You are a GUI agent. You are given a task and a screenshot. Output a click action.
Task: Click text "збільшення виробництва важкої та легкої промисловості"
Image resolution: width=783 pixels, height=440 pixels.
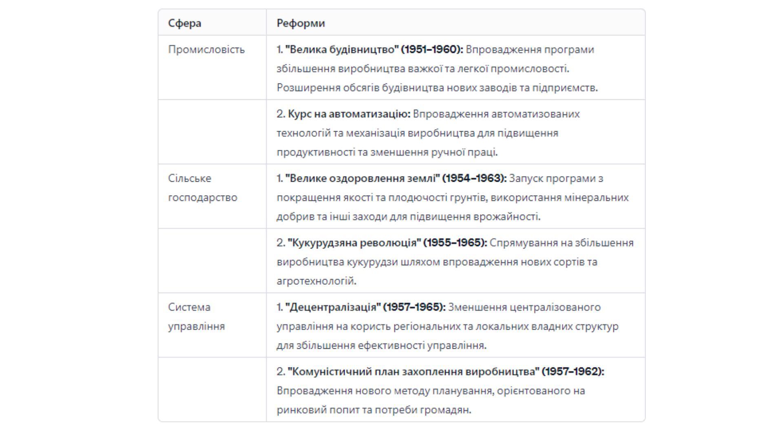click(x=423, y=68)
